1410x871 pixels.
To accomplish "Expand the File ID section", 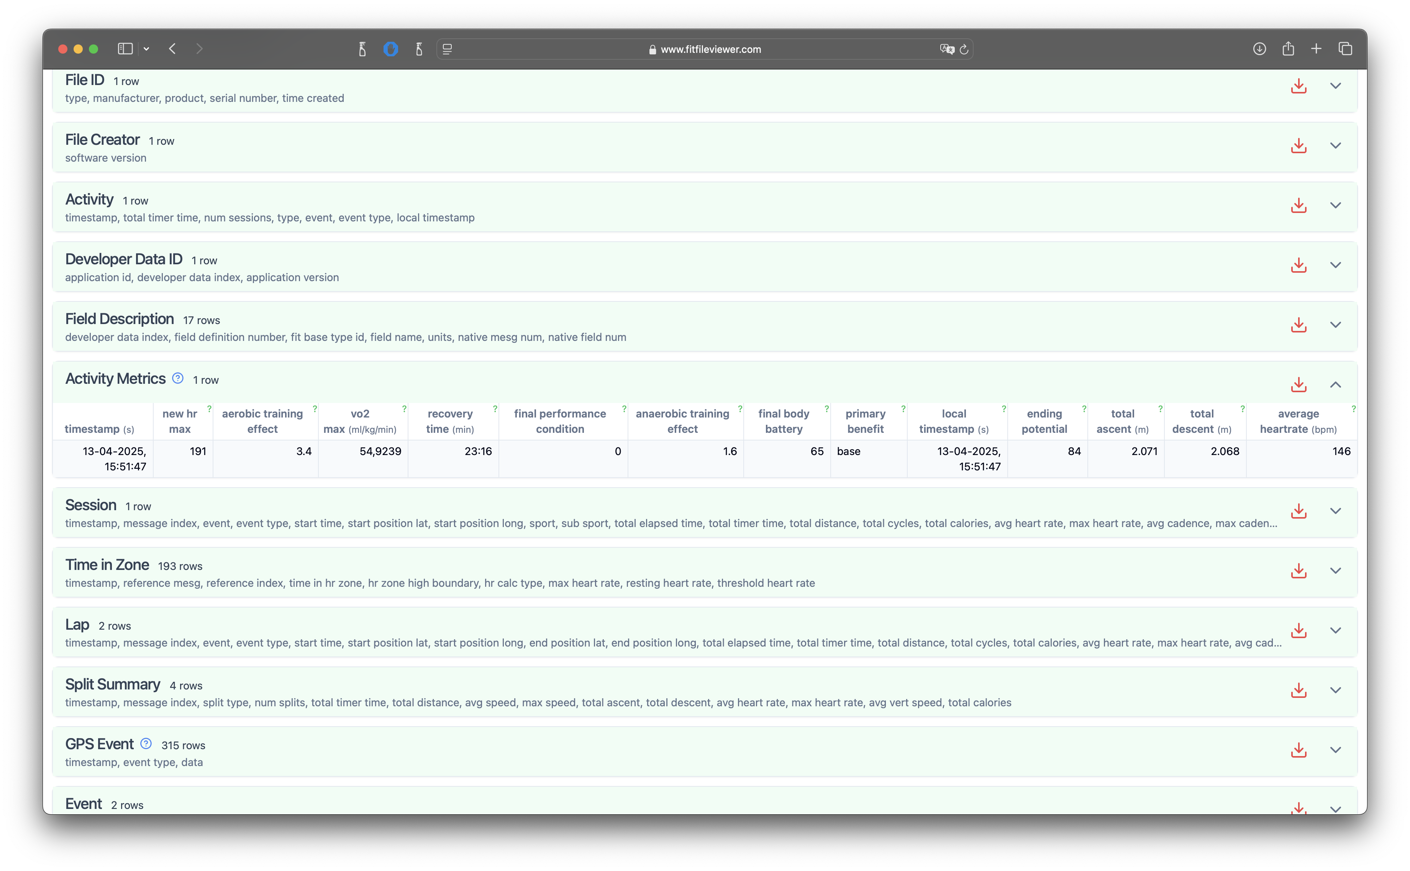I will [1335, 87].
